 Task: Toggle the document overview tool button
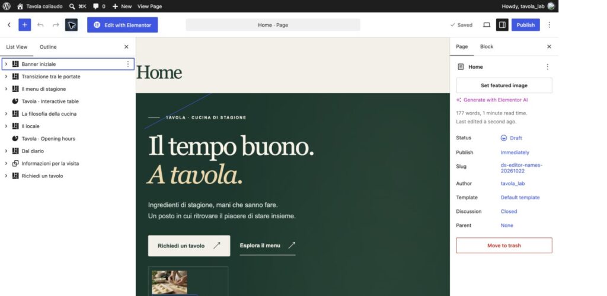[x=71, y=25]
